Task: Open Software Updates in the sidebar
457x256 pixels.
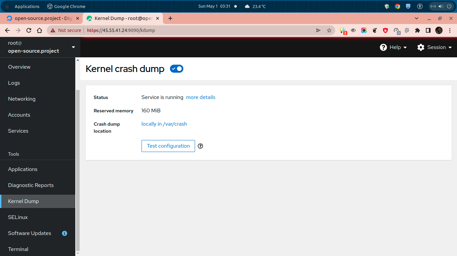Action: (38, 233)
